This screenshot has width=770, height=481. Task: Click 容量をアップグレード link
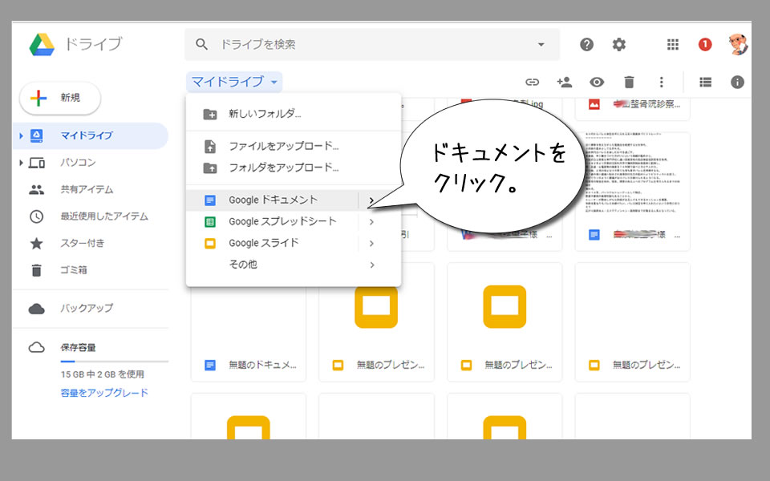[x=104, y=393]
